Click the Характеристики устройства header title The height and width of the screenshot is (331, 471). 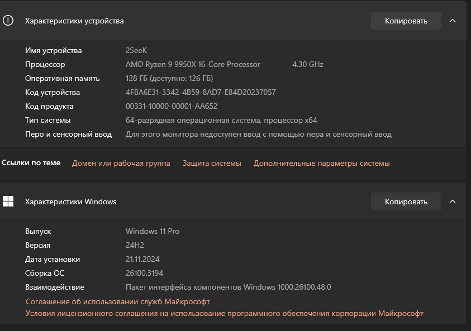(74, 21)
